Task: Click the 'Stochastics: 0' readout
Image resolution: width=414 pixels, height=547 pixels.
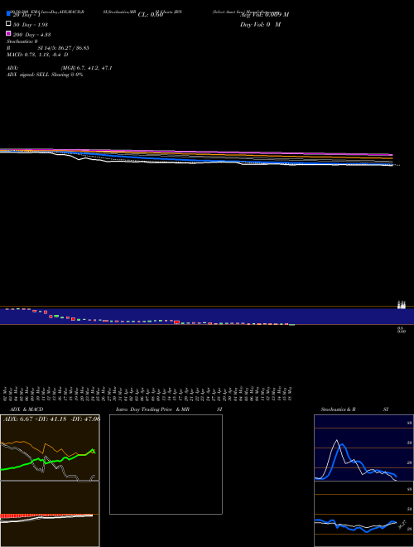Action: 22,41
